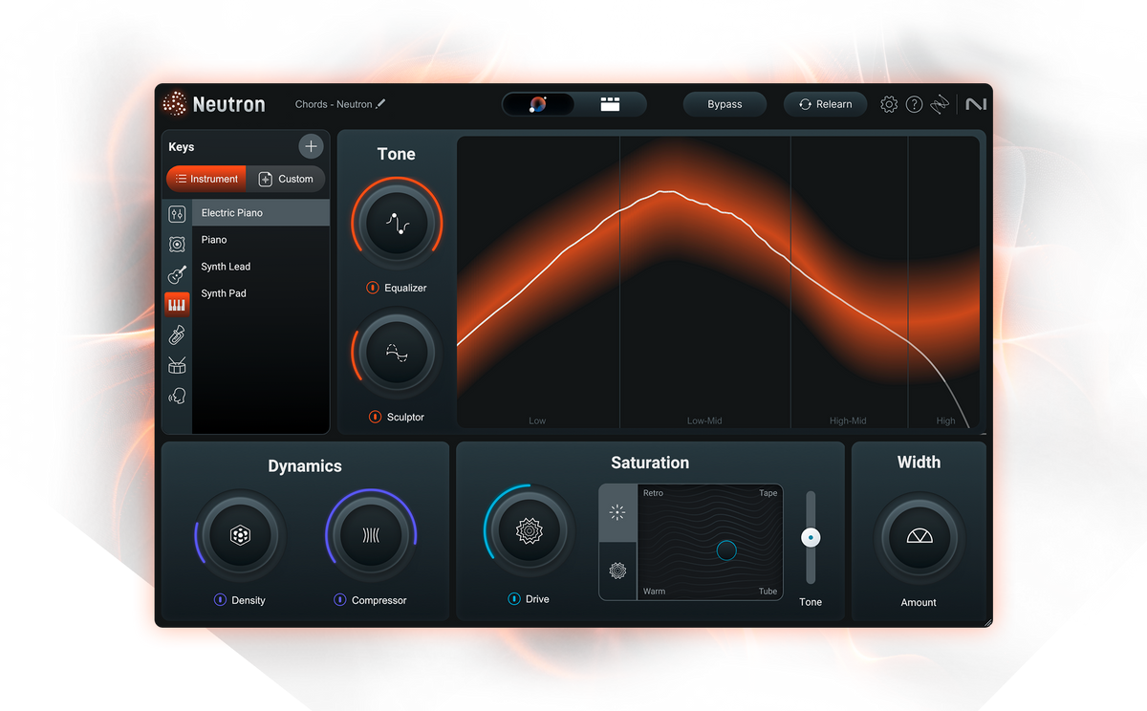Click the Equalizer knob

397,224
